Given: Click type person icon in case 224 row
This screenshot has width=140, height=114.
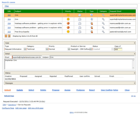Looking at the screenshot, I should click(x=91, y=23).
